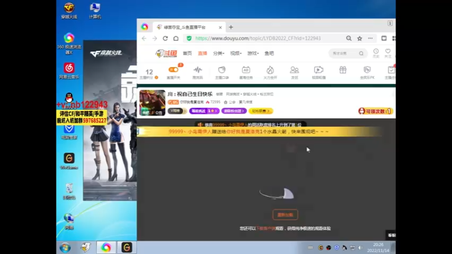Click the browser sidebar panel icon
Screen dimensions: 452x254
pyautogui.click(x=384, y=38)
